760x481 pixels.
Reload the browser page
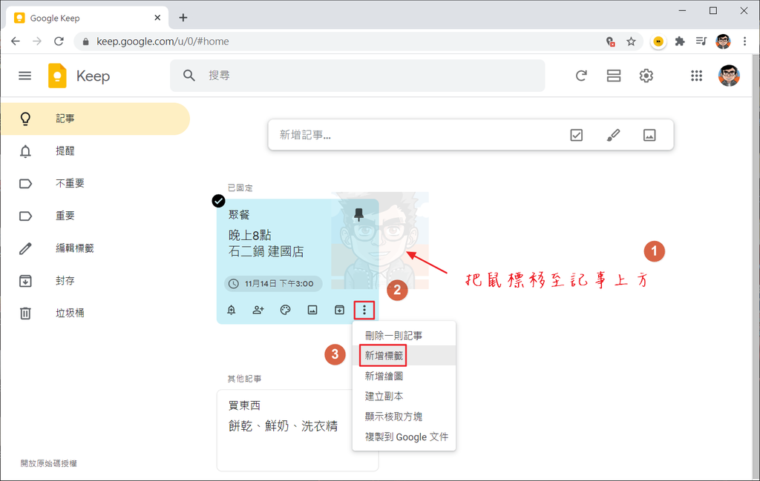tap(59, 41)
